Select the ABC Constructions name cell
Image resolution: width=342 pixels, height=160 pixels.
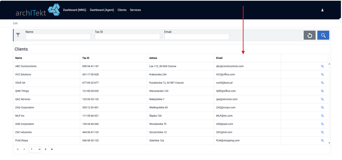tap(46, 66)
